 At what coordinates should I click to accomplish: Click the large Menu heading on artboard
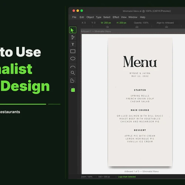[x=140, y=61]
